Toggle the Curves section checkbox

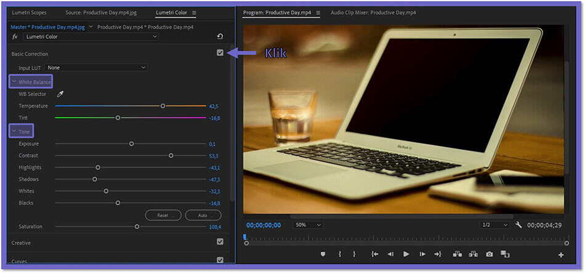[x=220, y=259]
